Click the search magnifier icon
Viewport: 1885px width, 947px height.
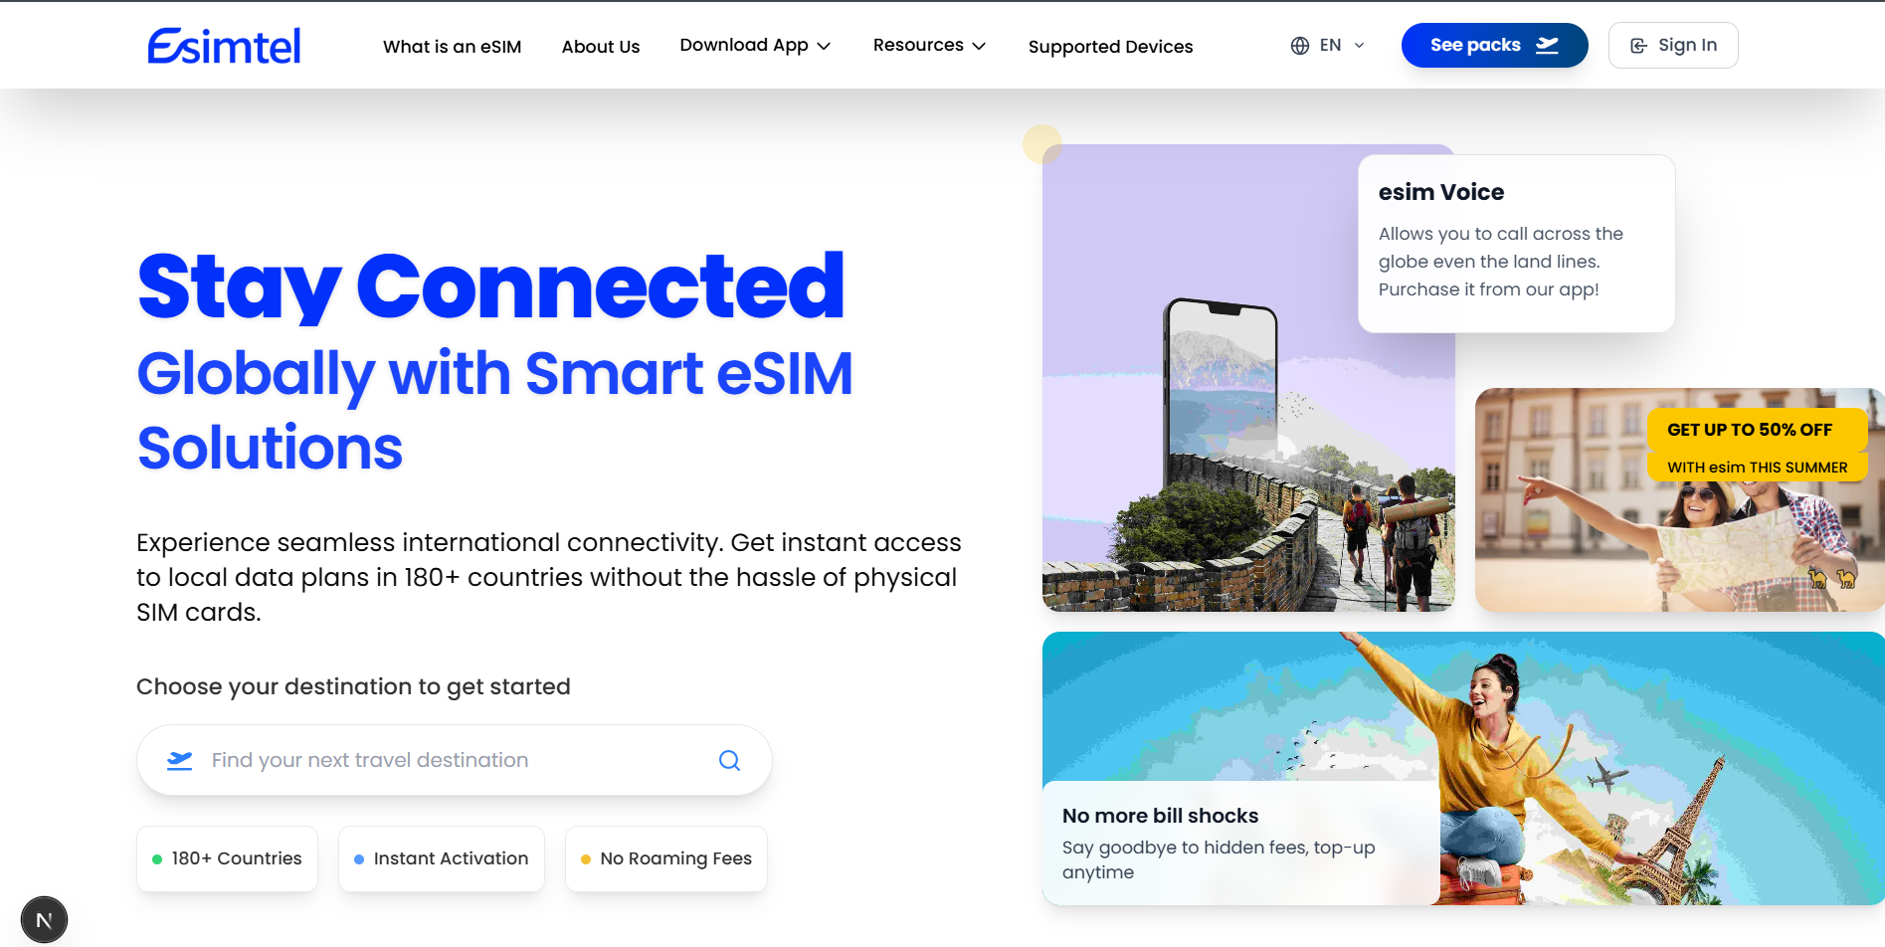point(729,760)
